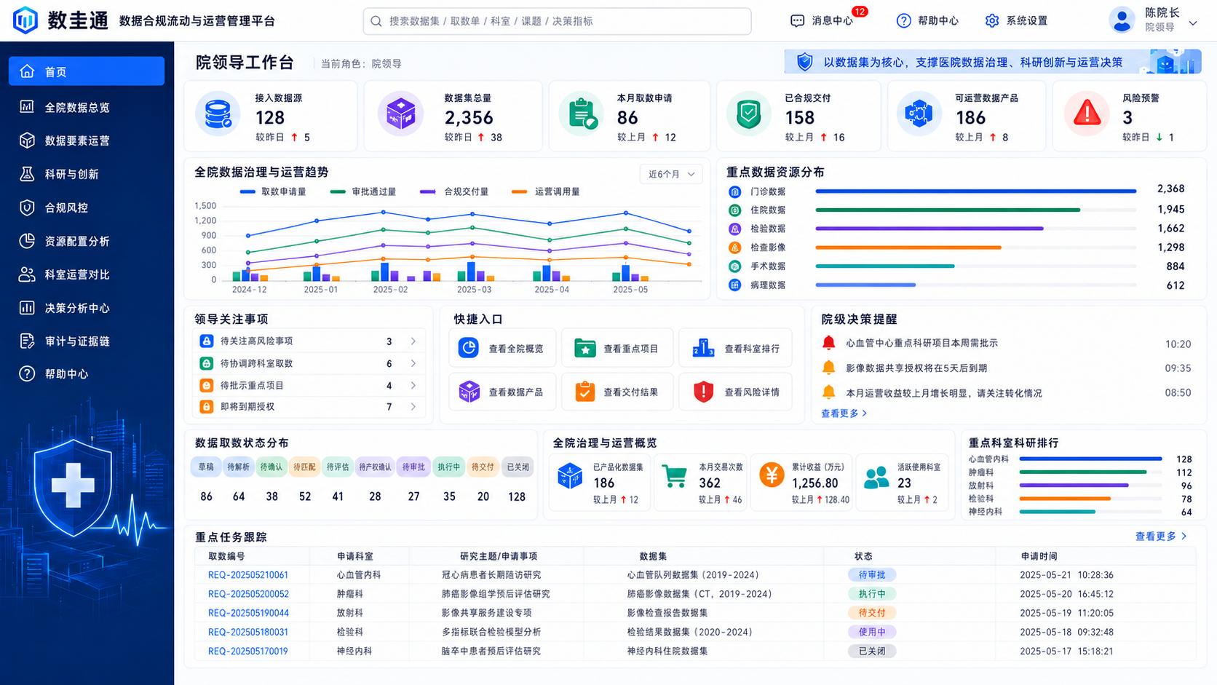Click the 累计收益 yuan coin icon

[x=772, y=475]
